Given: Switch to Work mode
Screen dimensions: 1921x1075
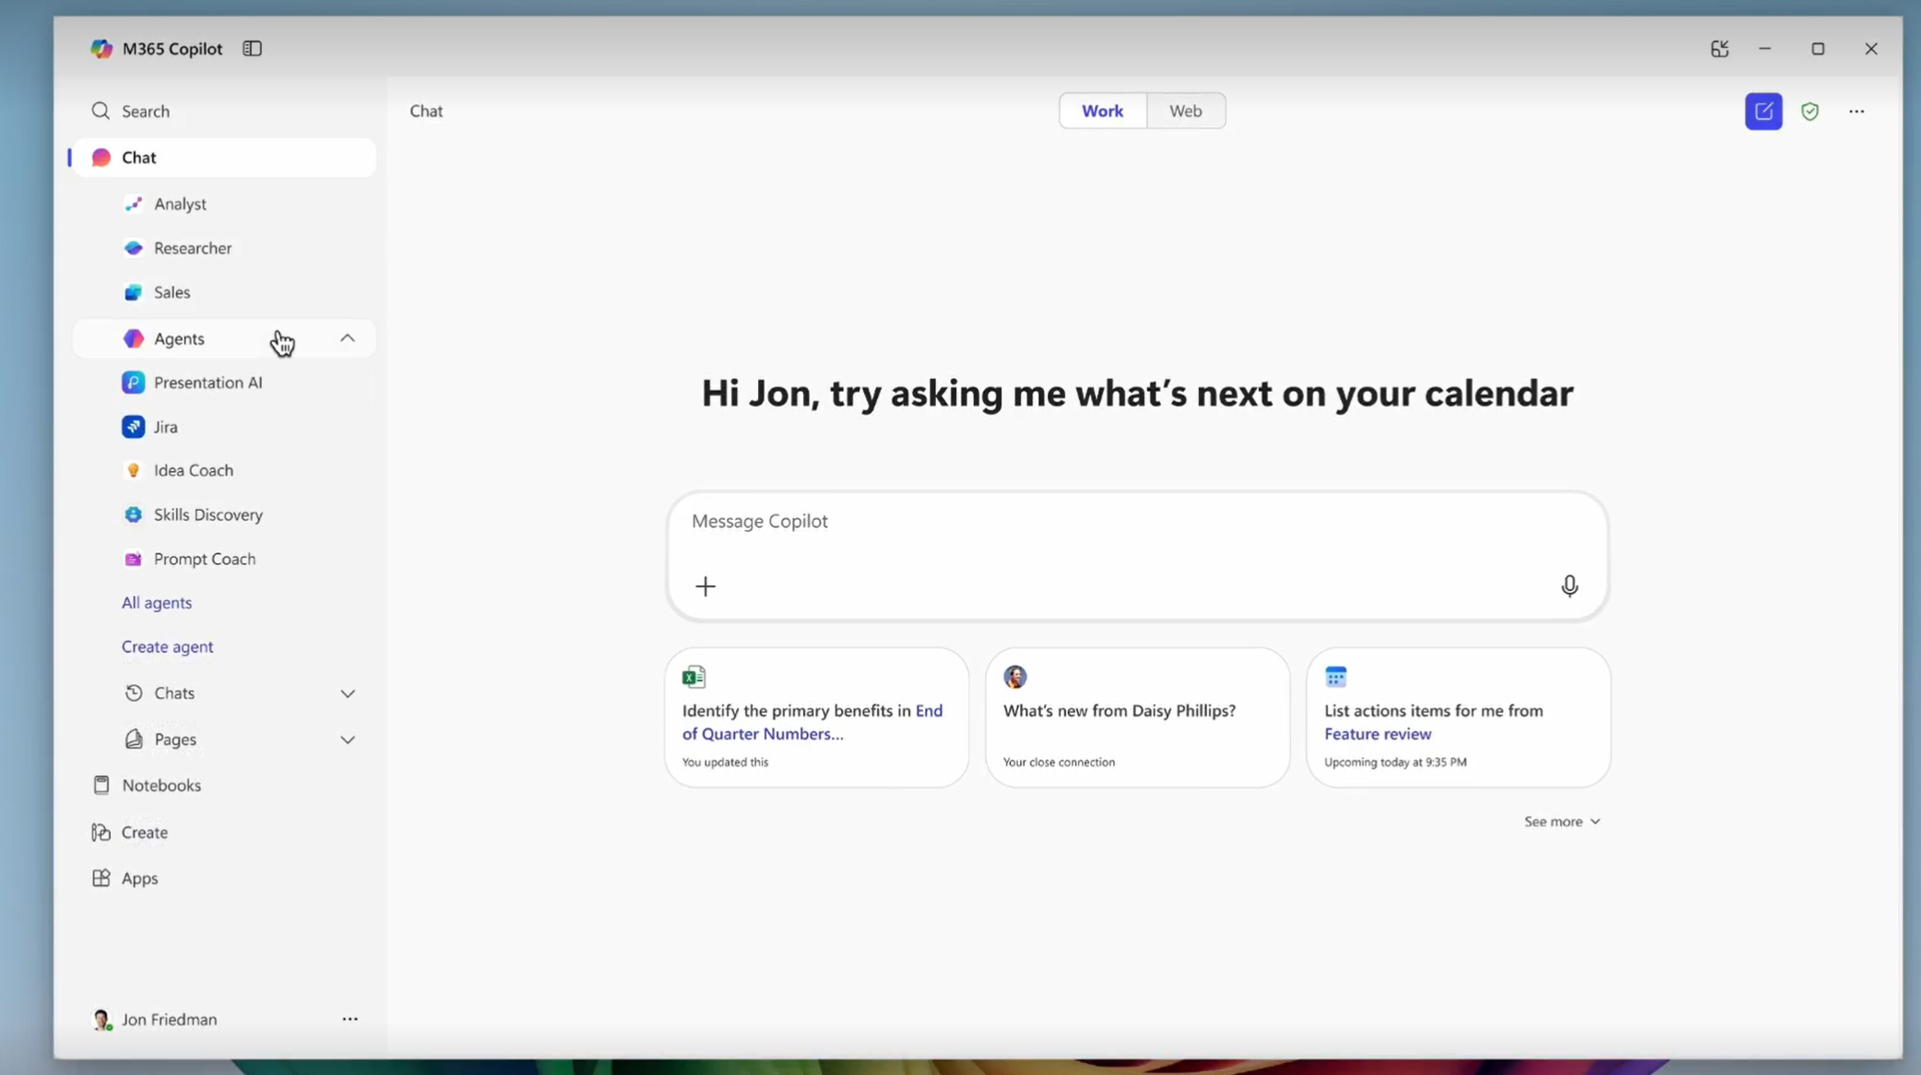Looking at the screenshot, I should pos(1102,111).
